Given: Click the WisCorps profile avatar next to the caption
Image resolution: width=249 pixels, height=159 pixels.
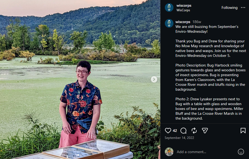Looking at the screenshot, I should [169, 23].
